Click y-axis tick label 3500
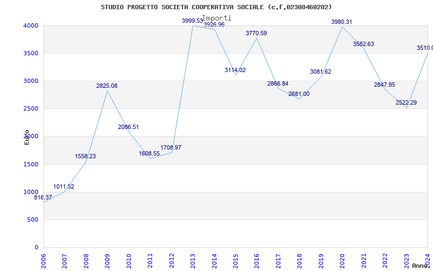The image size is (433, 271). pos(31,53)
